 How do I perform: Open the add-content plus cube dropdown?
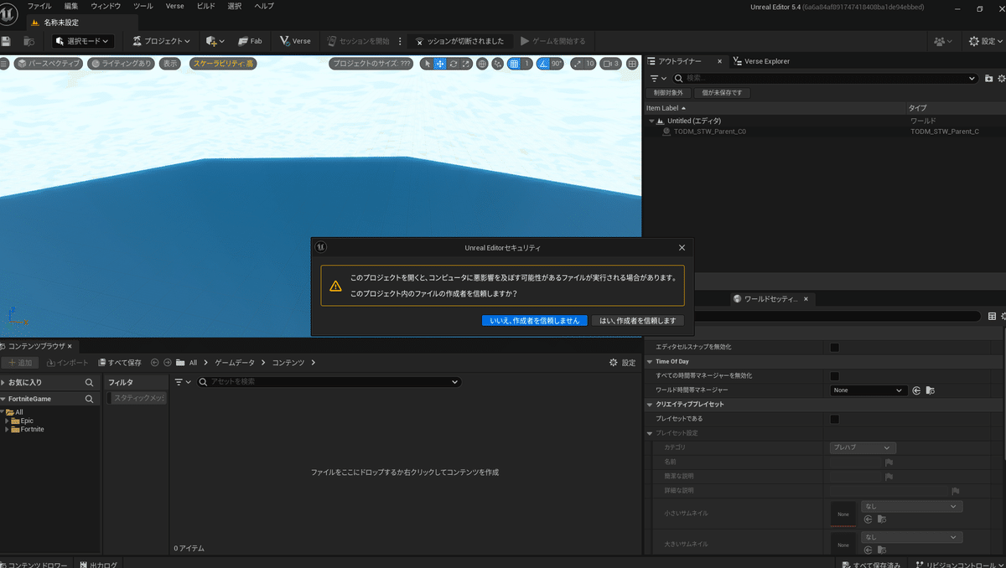tap(215, 41)
